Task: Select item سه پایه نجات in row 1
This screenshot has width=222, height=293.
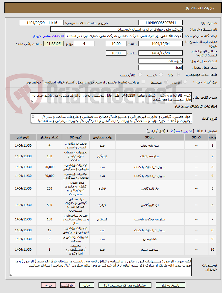Action: (x=150, y=145)
